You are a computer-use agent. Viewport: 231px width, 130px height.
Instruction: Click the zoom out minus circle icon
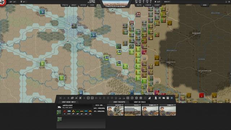[x=136, y=98]
